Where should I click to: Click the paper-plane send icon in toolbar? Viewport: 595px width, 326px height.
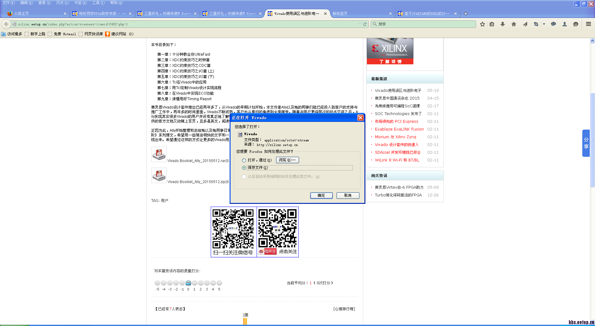(525, 24)
